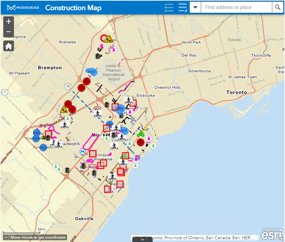Click the Mississauga logo
The width and height of the screenshot is (285, 242).
pyautogui.click(x=23, y=8)
